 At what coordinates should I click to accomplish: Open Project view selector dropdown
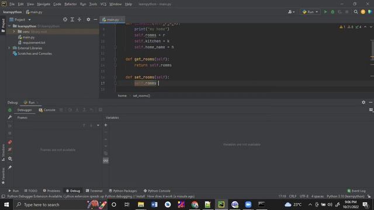[20, 19]
